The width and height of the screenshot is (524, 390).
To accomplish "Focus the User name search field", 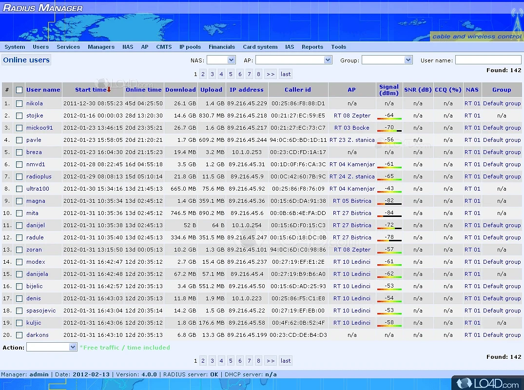I will click(488, 60).
